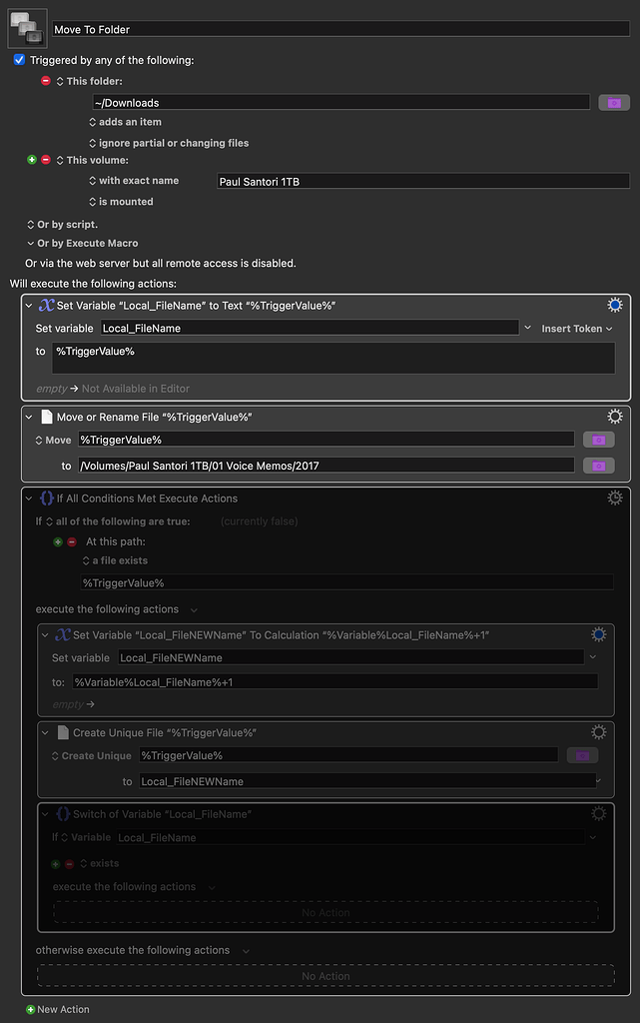640x1023 pixels.
Task: Open gear menu of Move or Rename File action
Action: coord(615,417)
